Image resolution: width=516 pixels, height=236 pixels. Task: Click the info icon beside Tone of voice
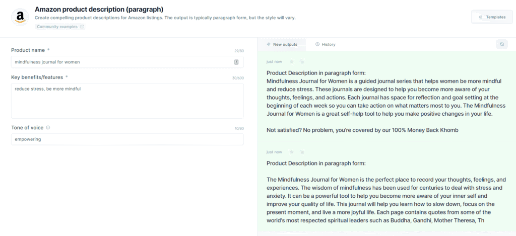pyautogui.click(x=48, y=127)
